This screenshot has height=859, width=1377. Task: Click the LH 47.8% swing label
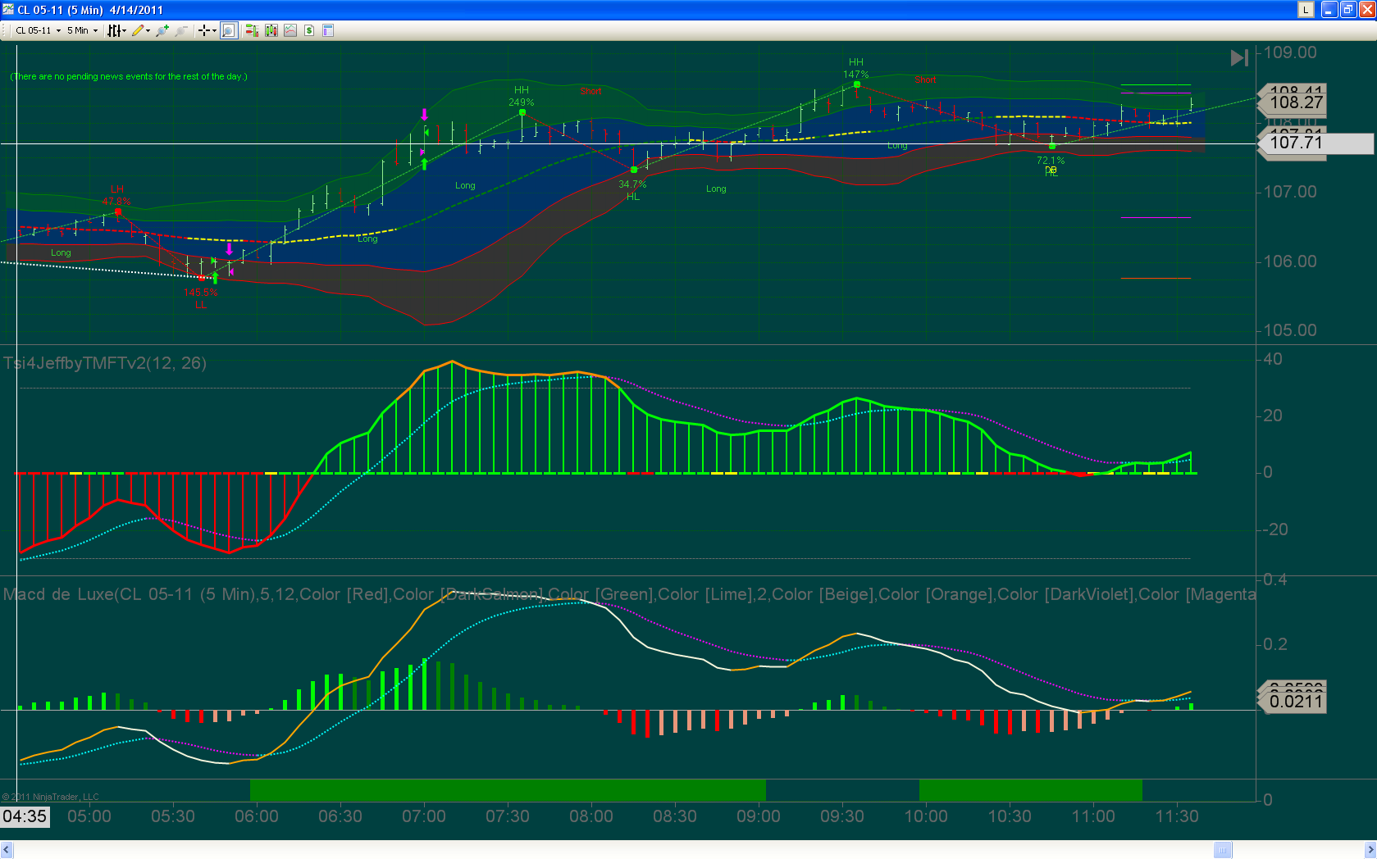116,195
